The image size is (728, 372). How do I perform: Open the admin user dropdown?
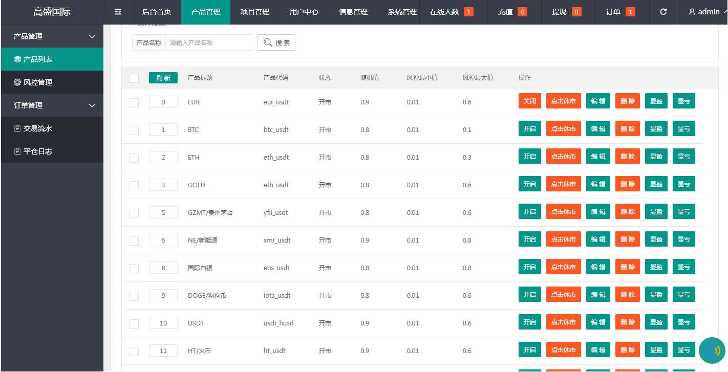[708, 12]
